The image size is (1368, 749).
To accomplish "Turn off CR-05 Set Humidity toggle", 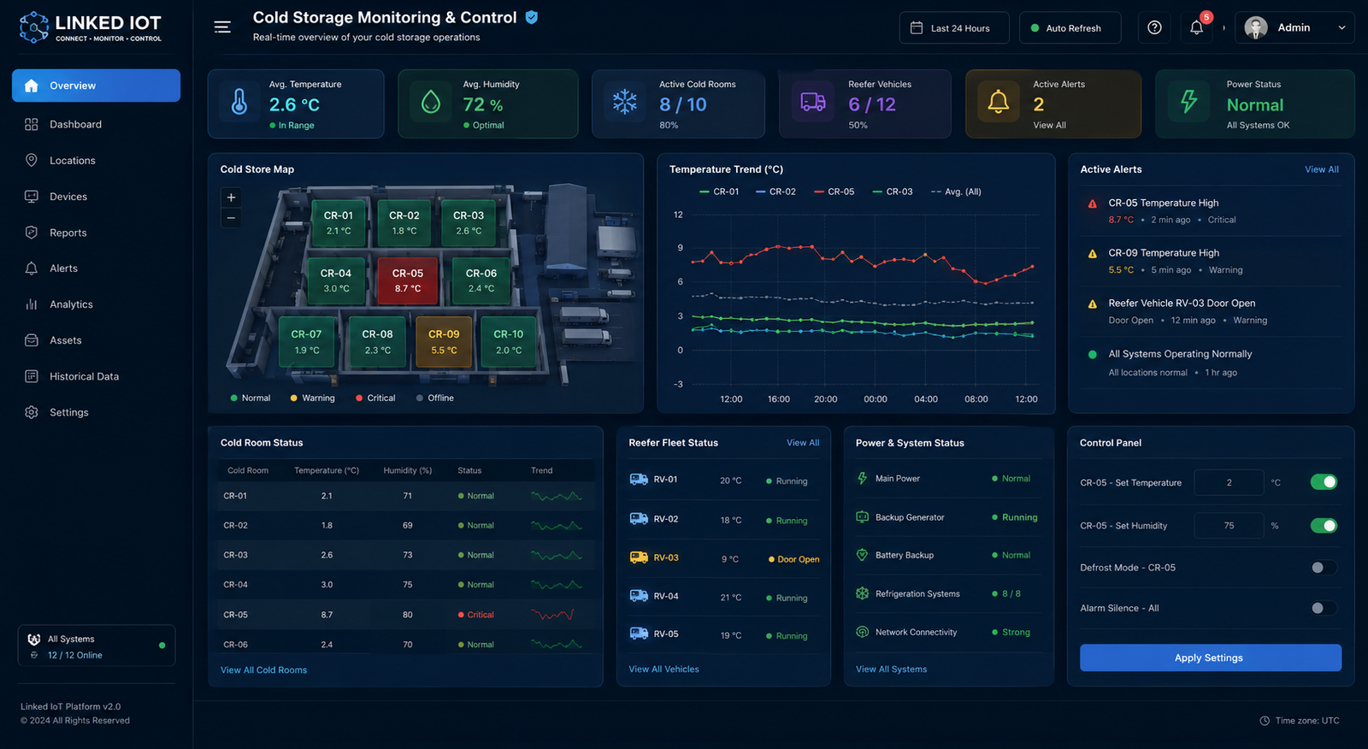I will click(x=1324, y=526).
